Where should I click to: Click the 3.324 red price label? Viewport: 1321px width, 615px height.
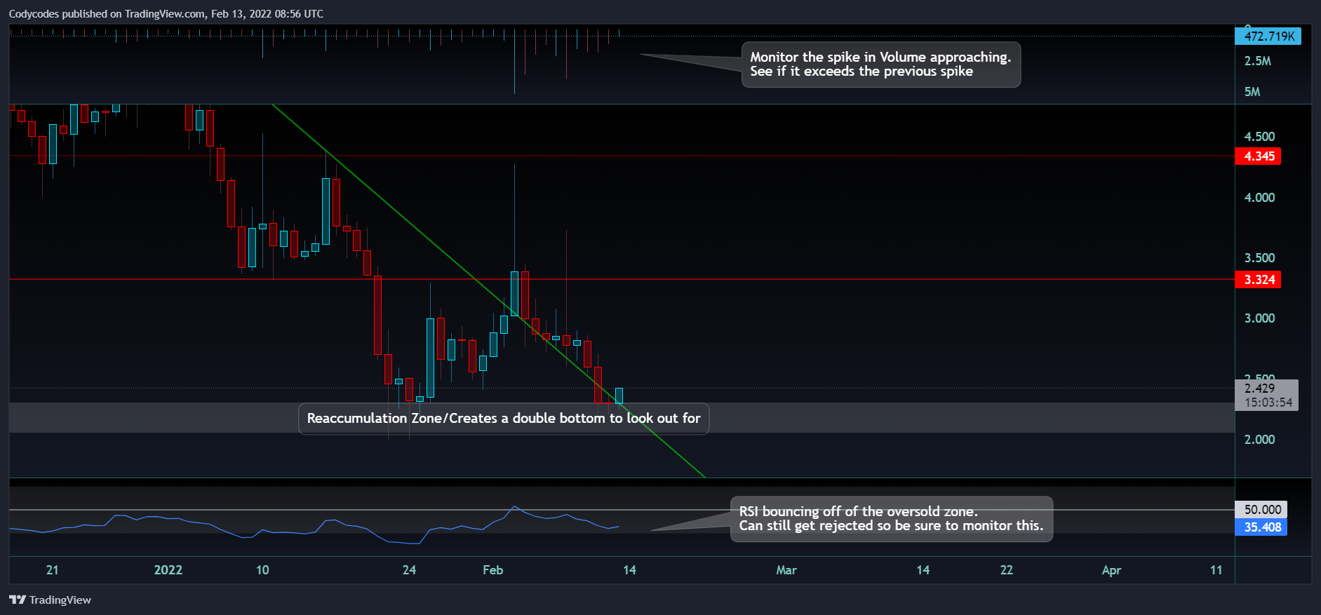[1258, 280]
